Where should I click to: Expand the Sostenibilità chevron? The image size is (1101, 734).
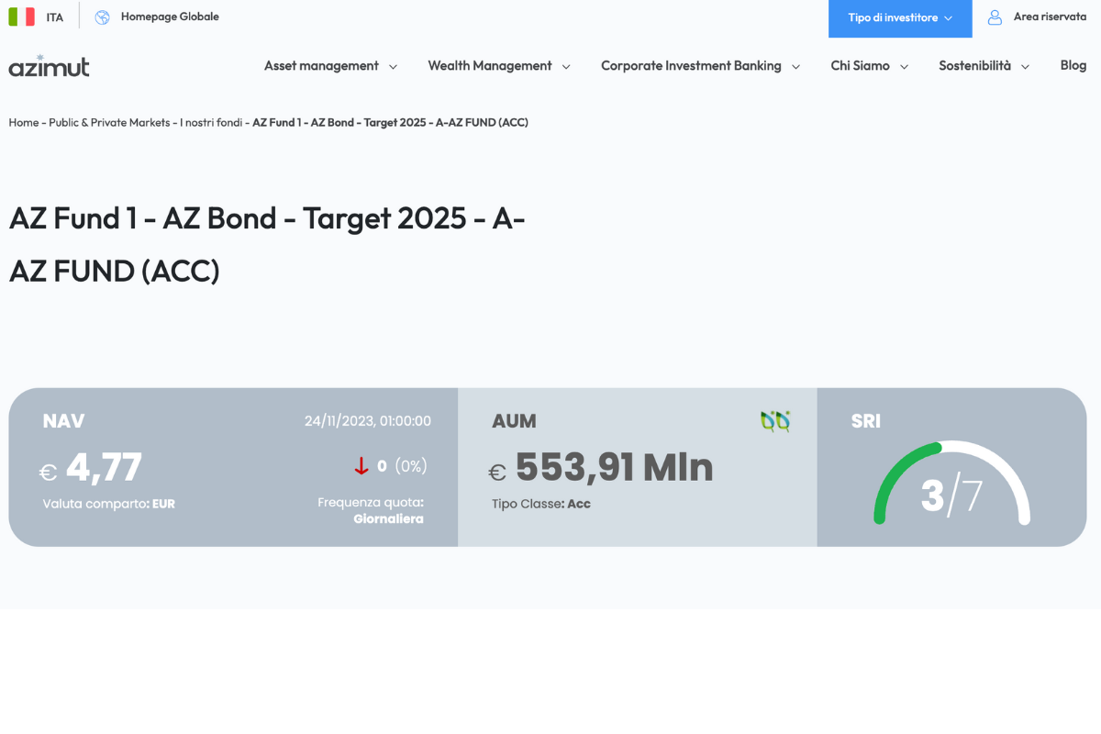(x=1025, y=67)
